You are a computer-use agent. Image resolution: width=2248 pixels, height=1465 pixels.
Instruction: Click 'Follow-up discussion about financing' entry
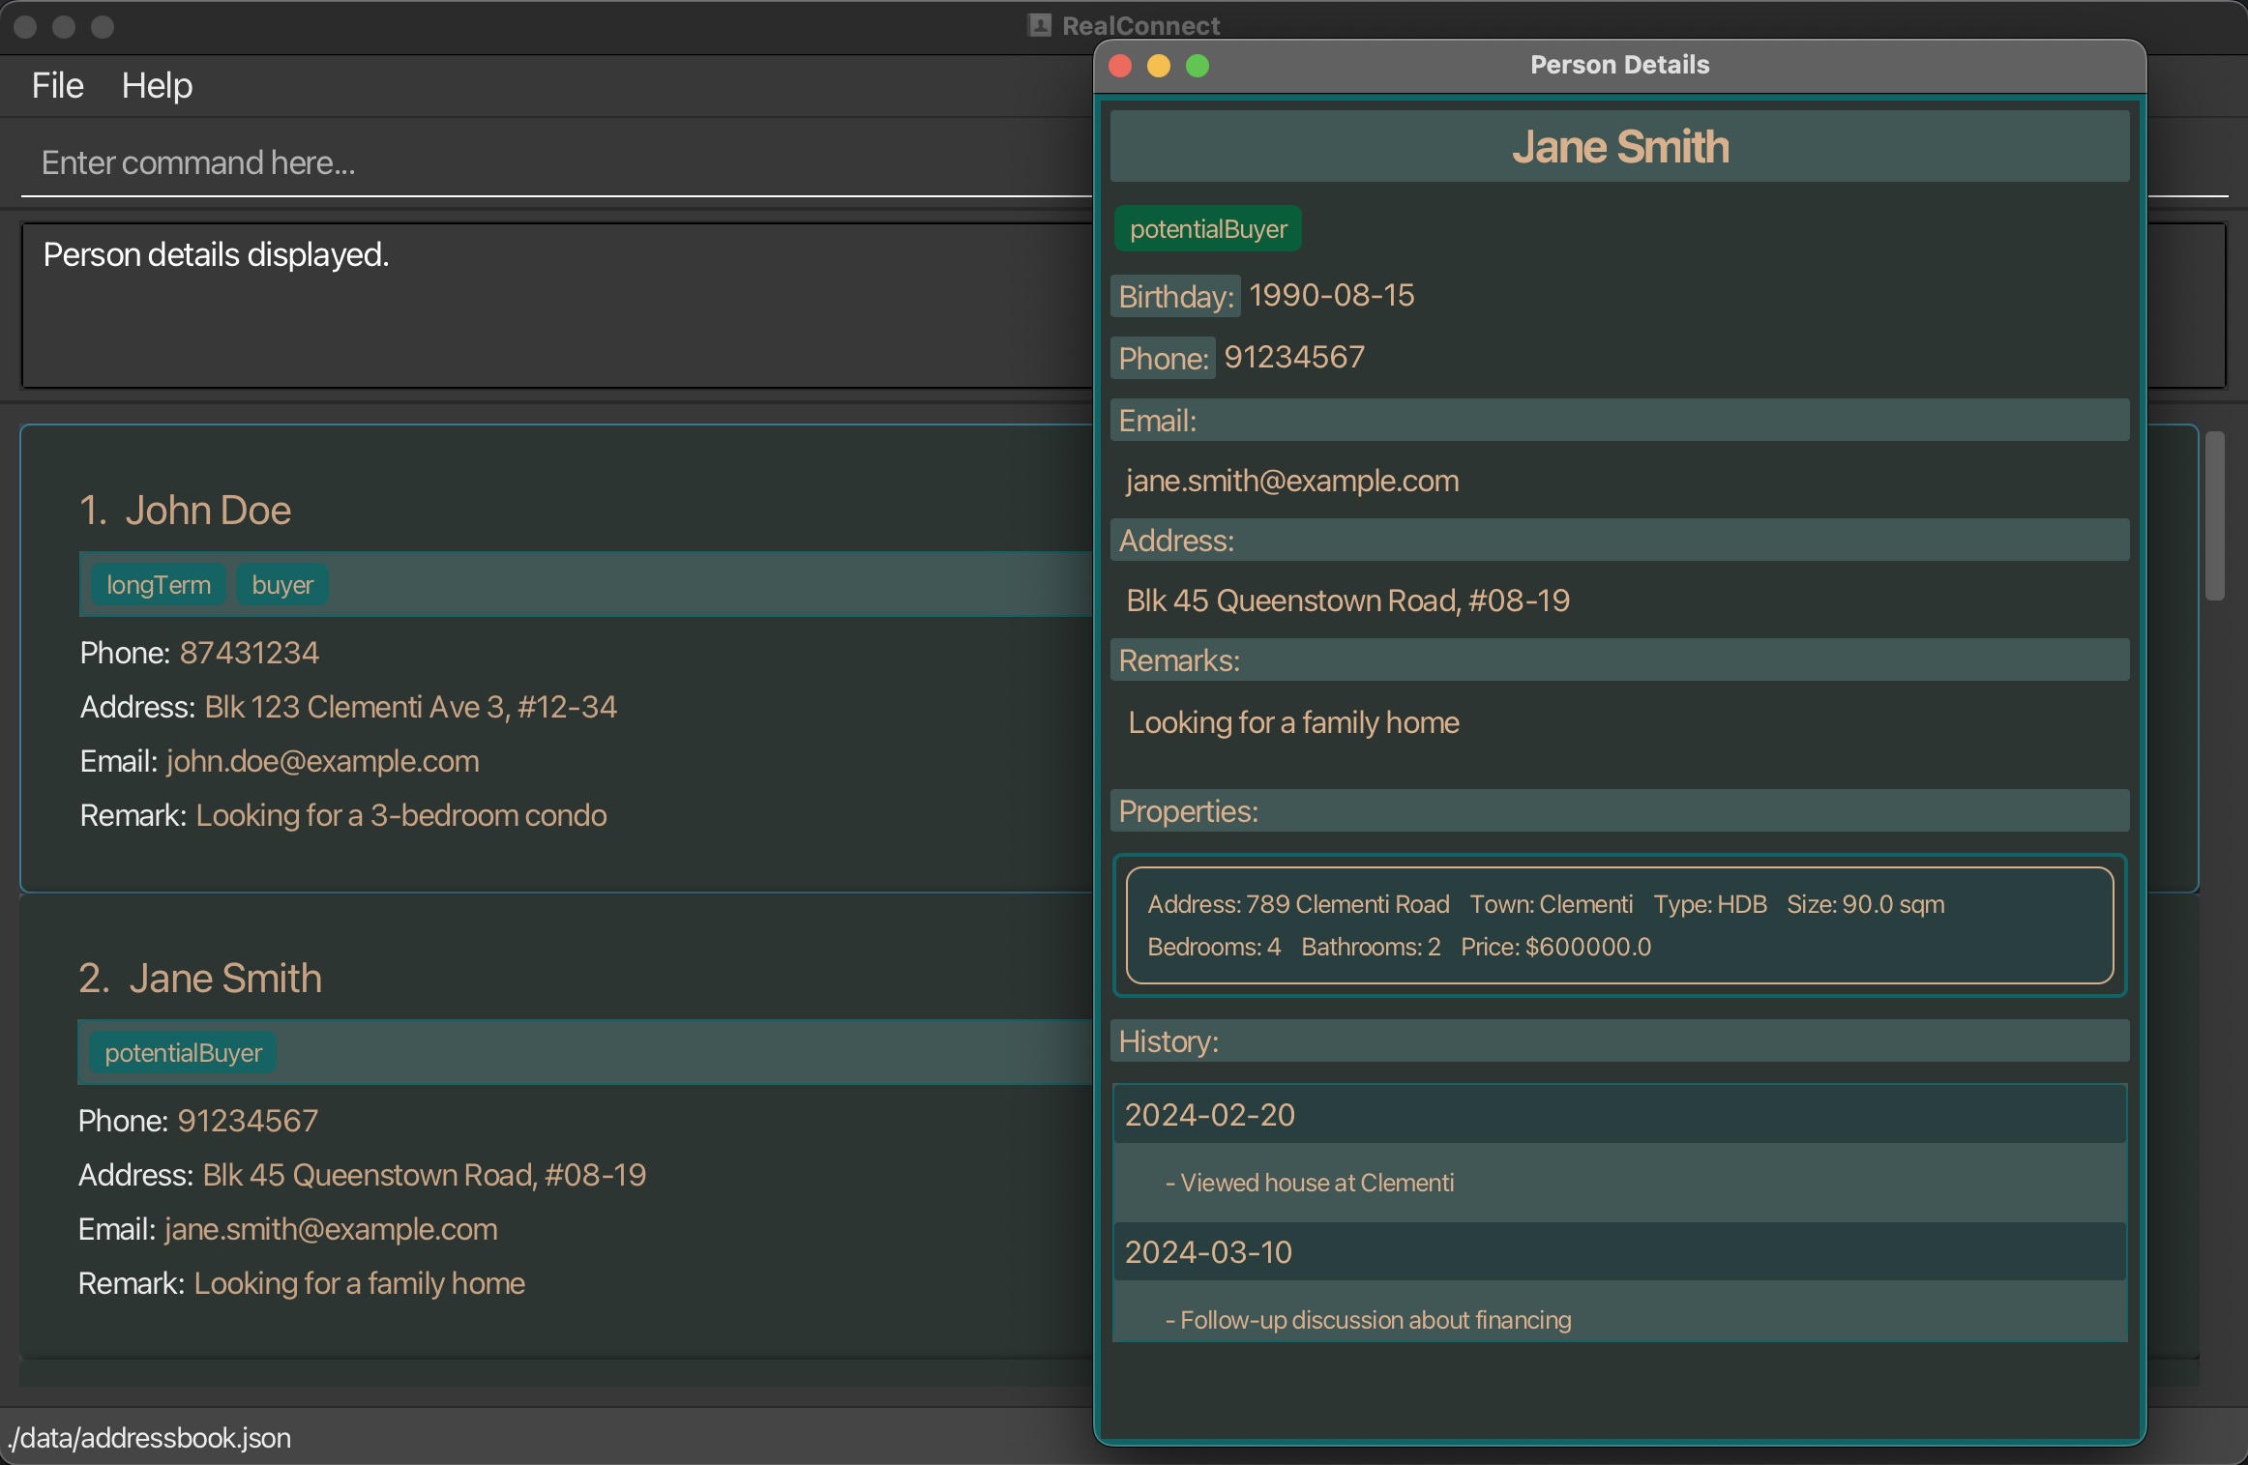click(1368, 1320)
